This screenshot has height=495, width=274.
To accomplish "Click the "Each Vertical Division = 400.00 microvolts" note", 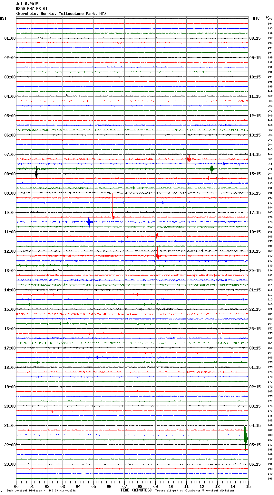I will pyautogui.click(x=41, y=490).
